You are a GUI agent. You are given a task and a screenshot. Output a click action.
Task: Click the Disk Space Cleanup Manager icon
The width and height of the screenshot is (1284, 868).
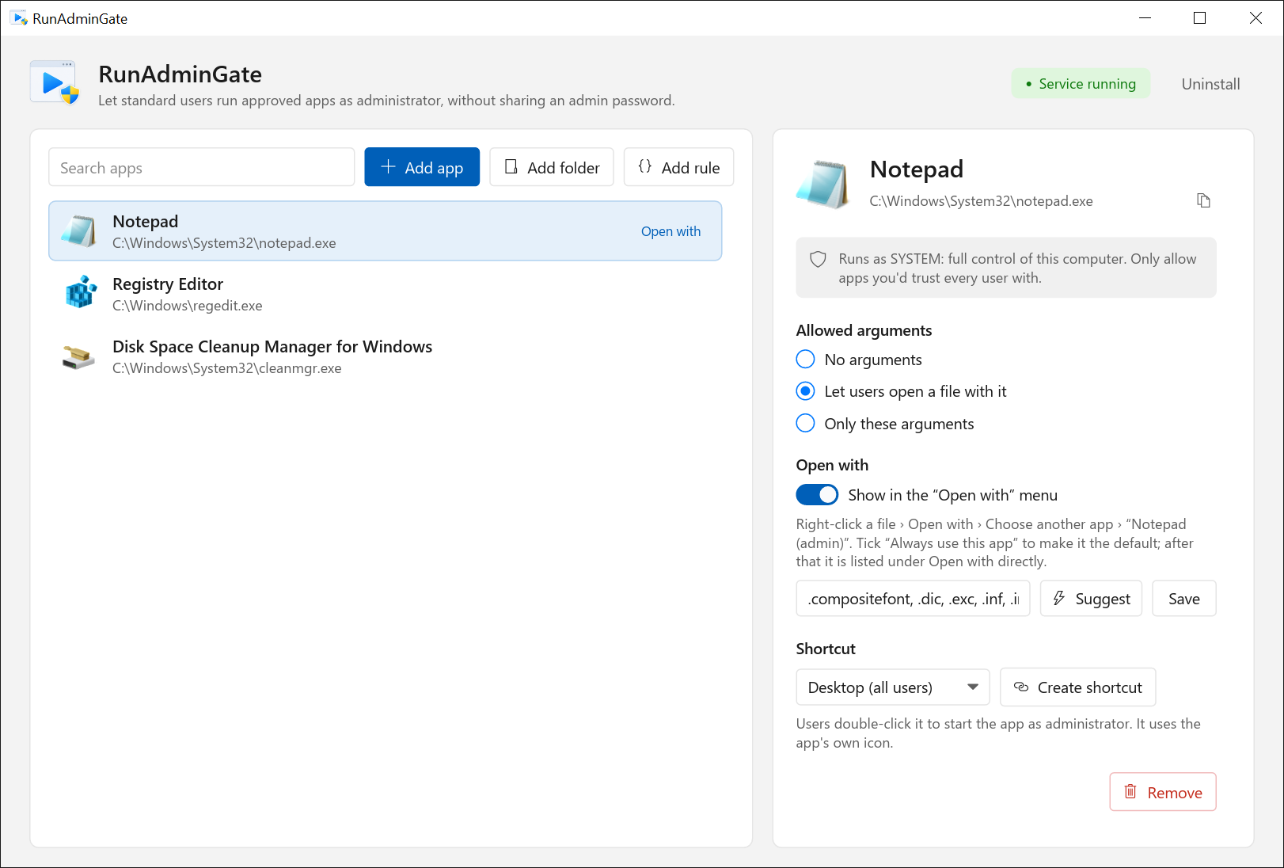pos(79,356)
